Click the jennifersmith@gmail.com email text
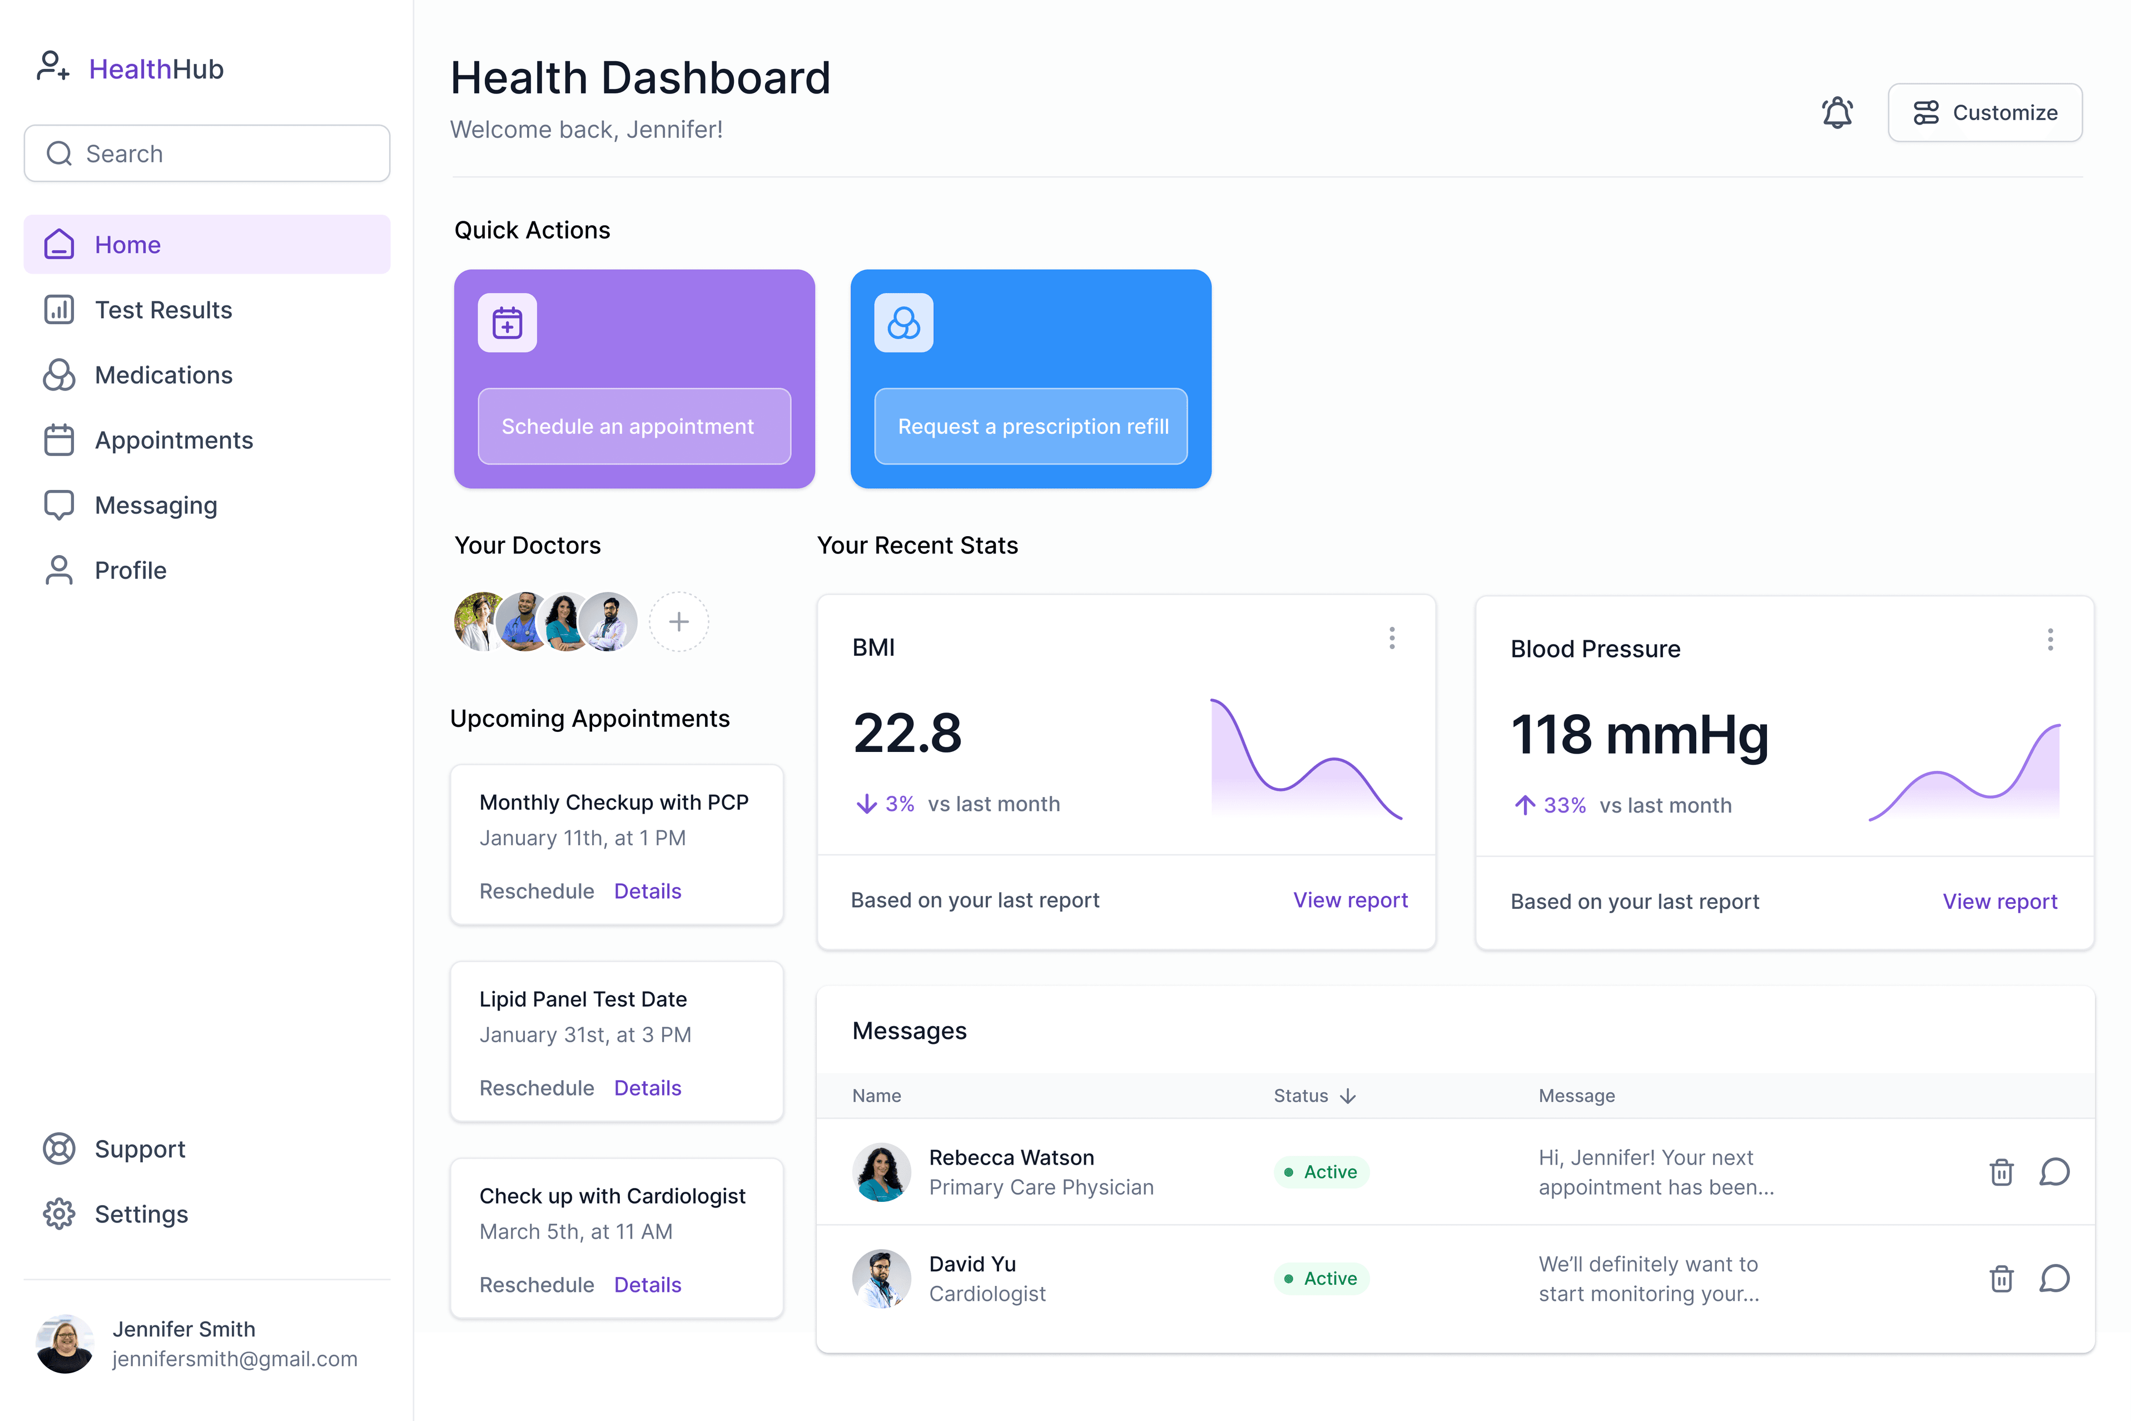The height and width of the screenshot is (1421, 2135). point(235,1359)
